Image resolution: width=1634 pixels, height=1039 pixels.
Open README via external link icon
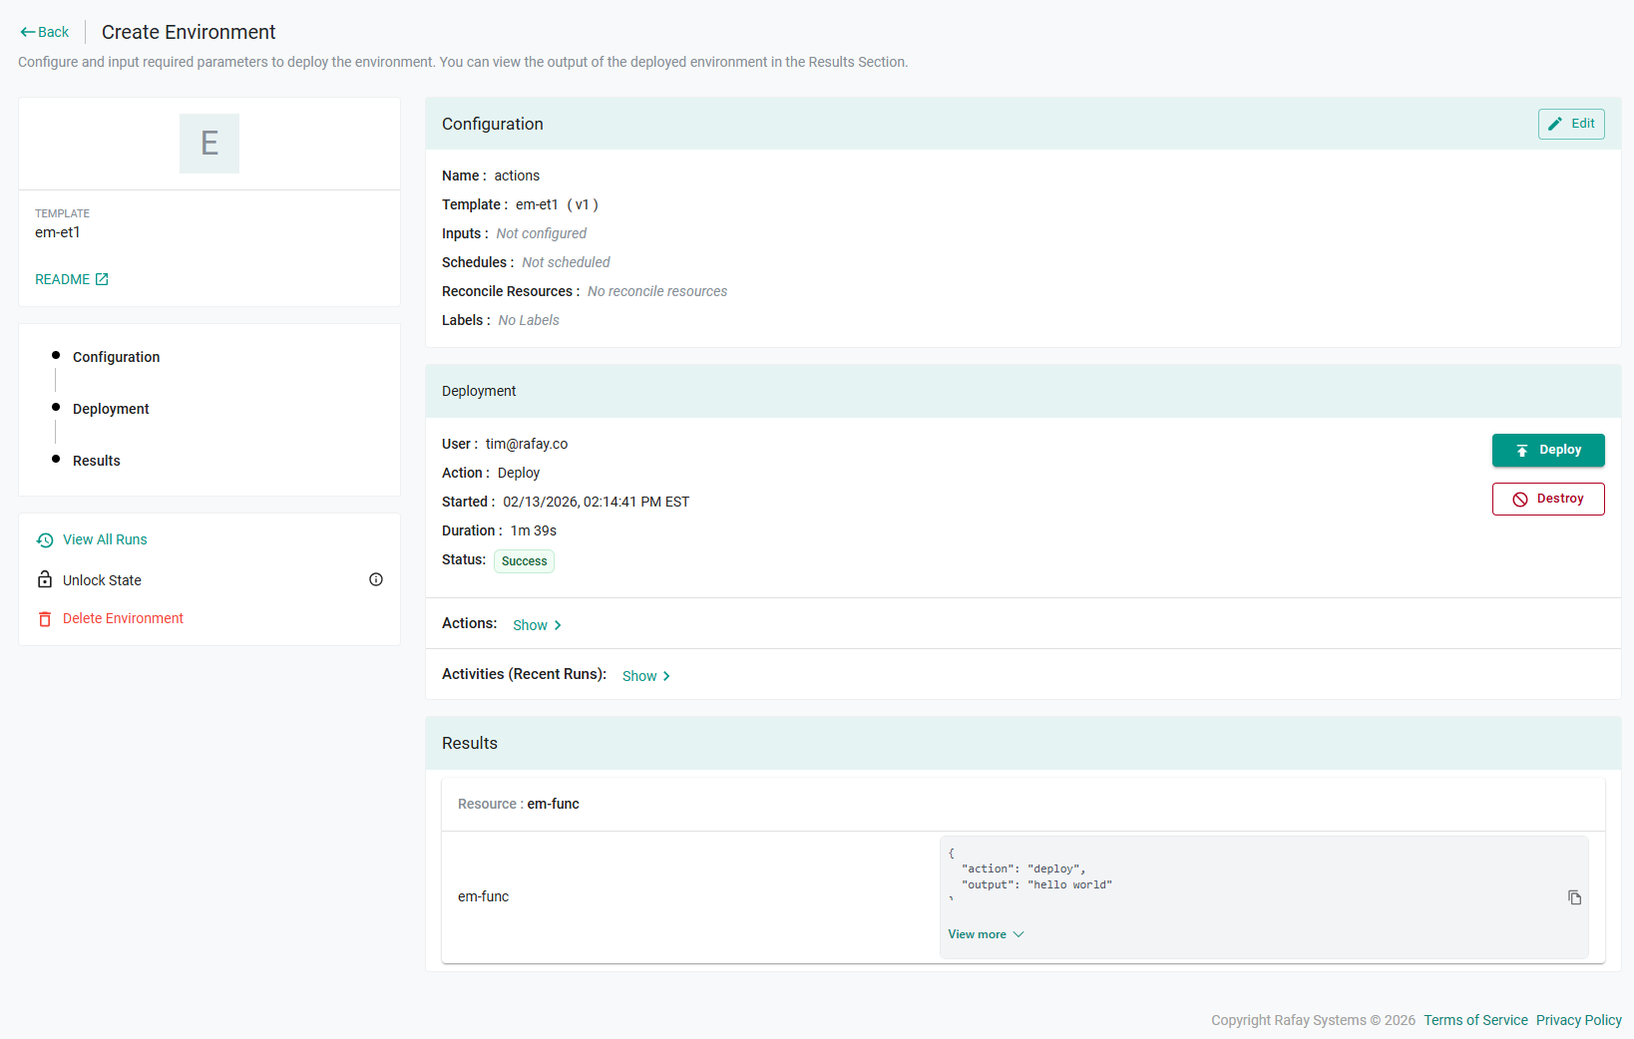102,279
